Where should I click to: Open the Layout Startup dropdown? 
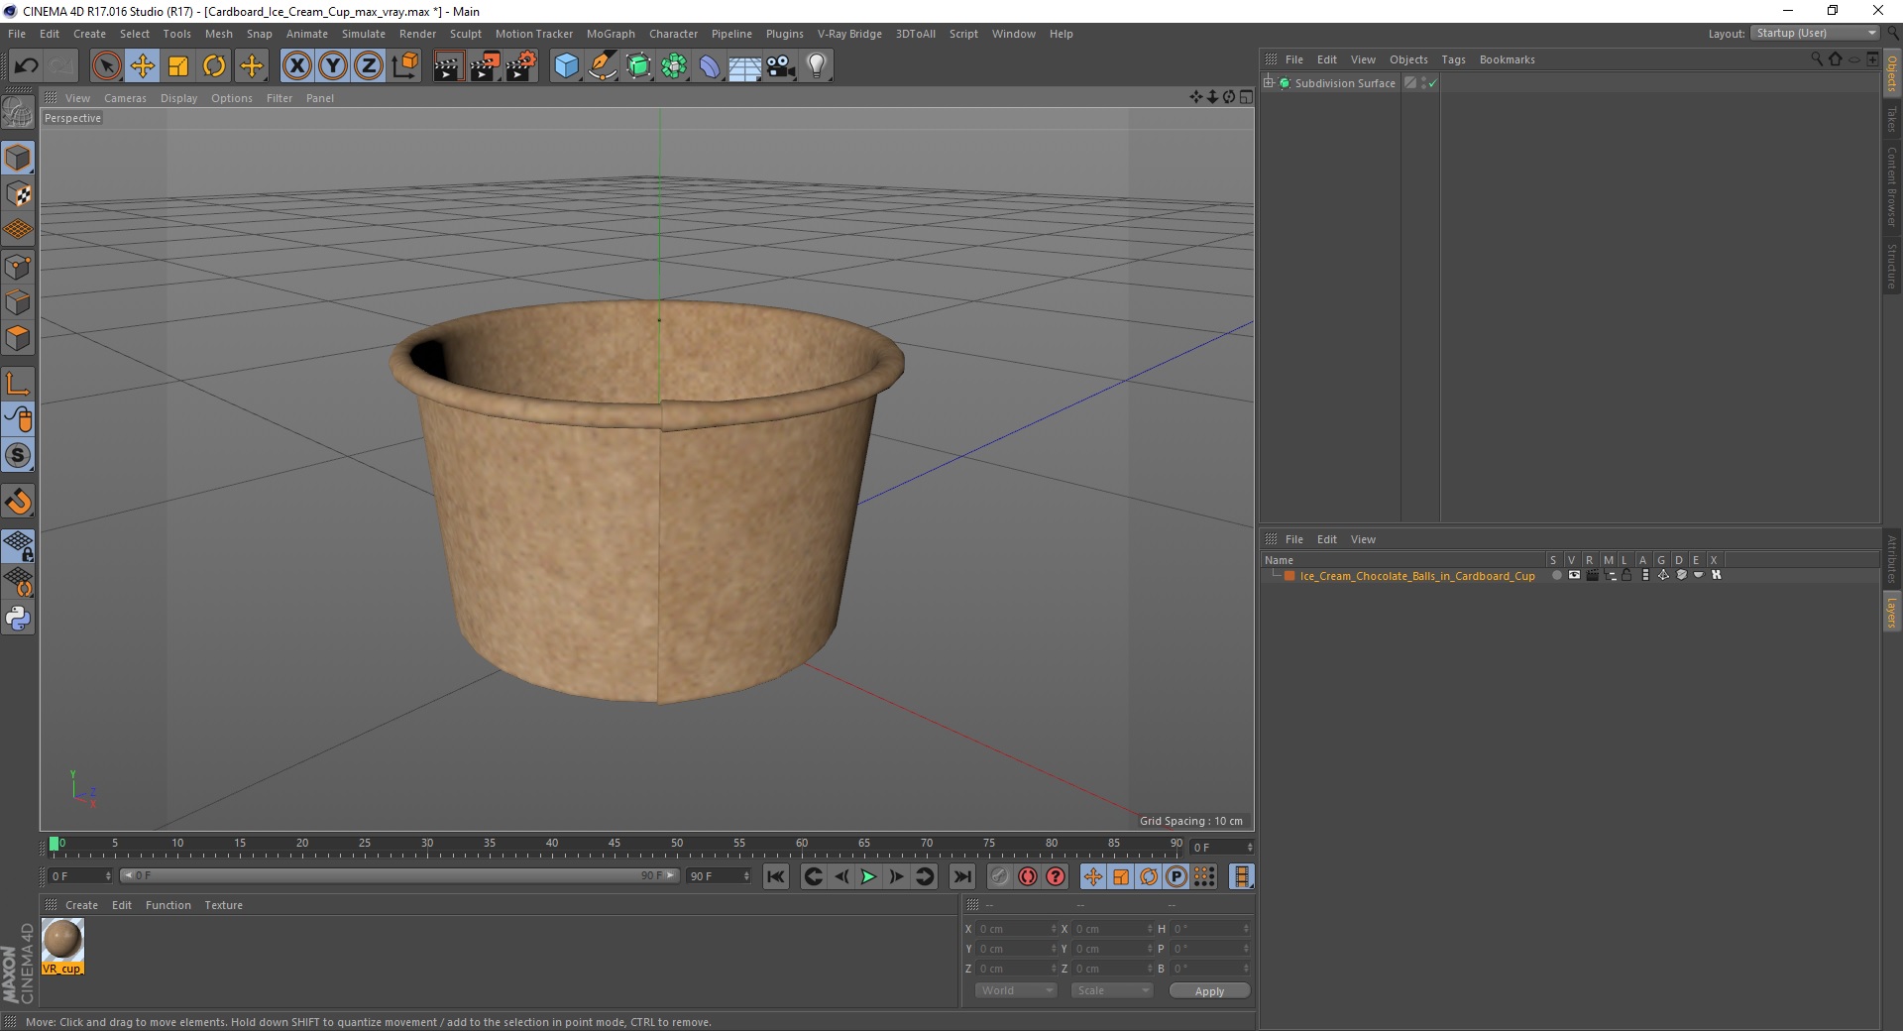[x=1816, y=34]
